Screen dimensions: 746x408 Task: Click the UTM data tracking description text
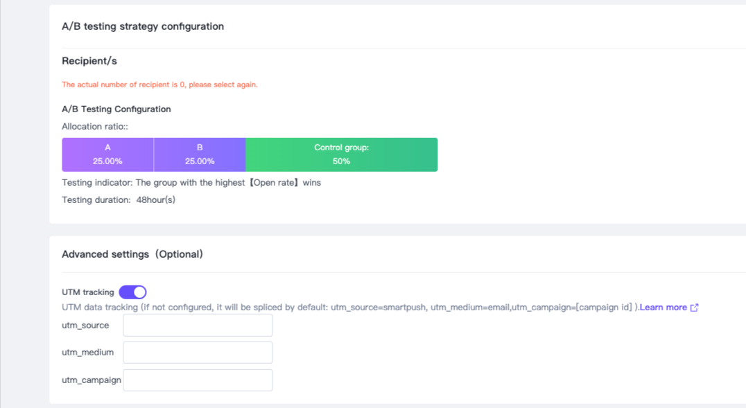[x=347, y=308]
